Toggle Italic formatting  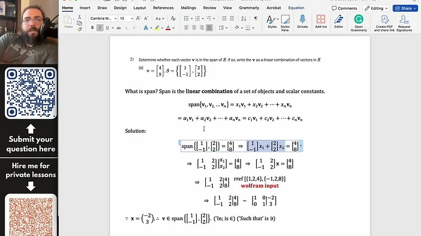click(100, 28)
